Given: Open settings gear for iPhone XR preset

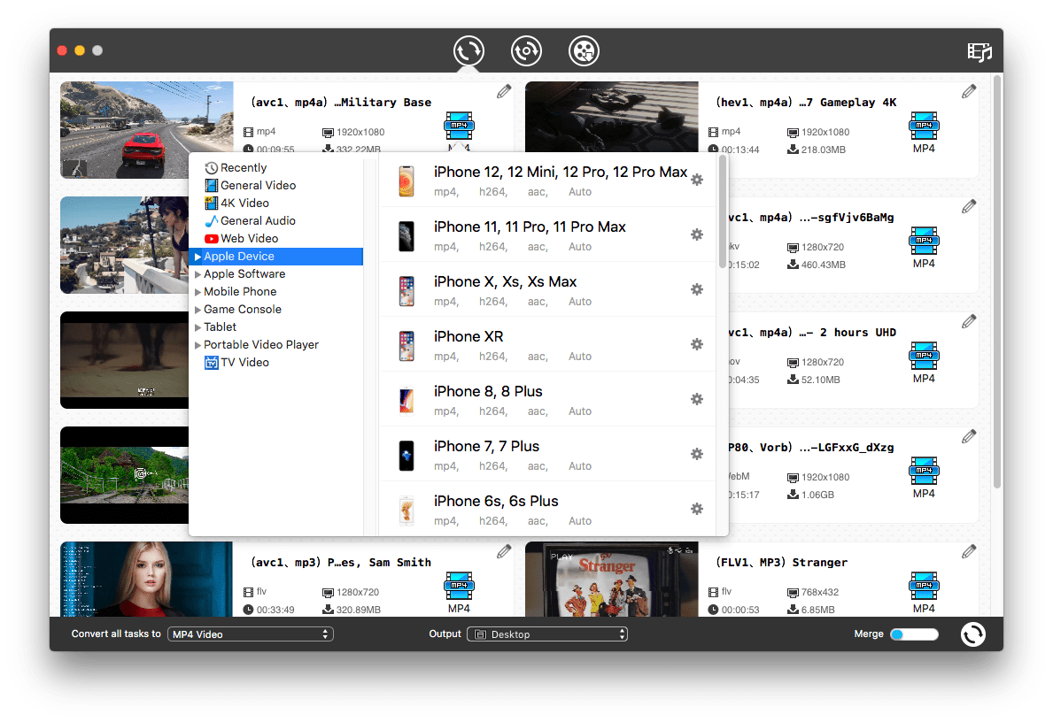Looking at the screenshot, I should click(x=697, y=344).
